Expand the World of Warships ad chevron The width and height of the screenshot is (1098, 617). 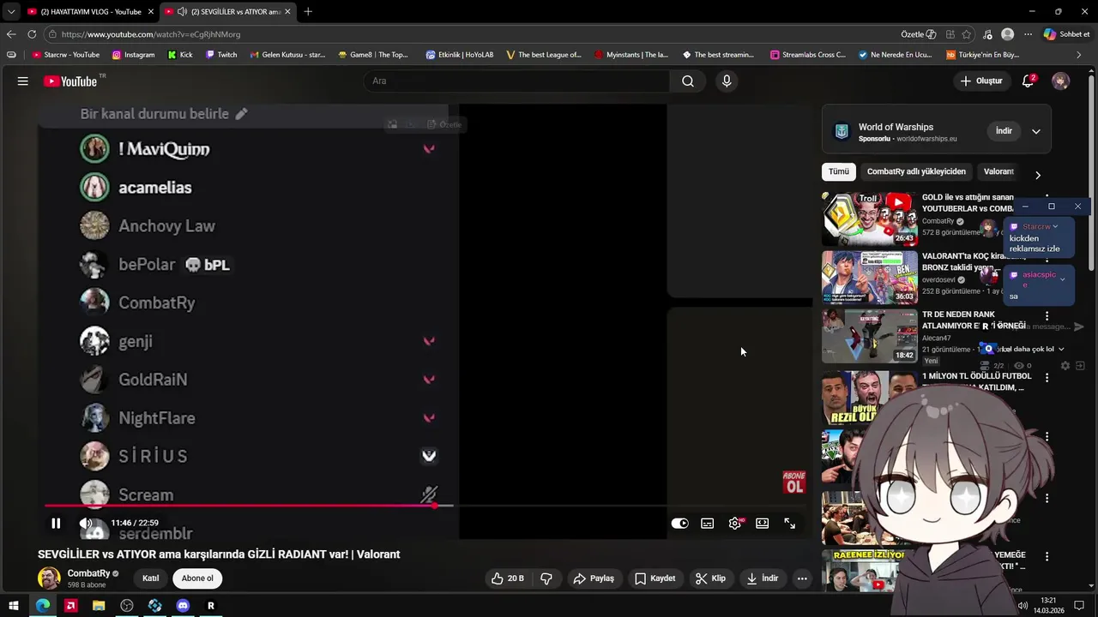1036,132
